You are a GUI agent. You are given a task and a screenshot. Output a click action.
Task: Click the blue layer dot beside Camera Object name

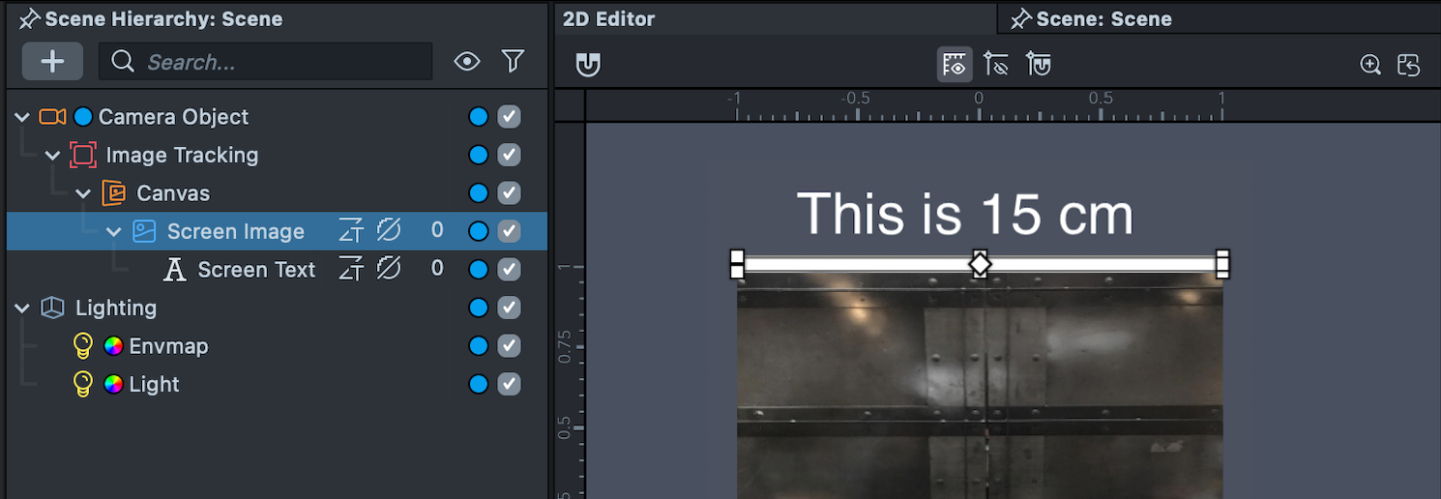click(82, 117)
